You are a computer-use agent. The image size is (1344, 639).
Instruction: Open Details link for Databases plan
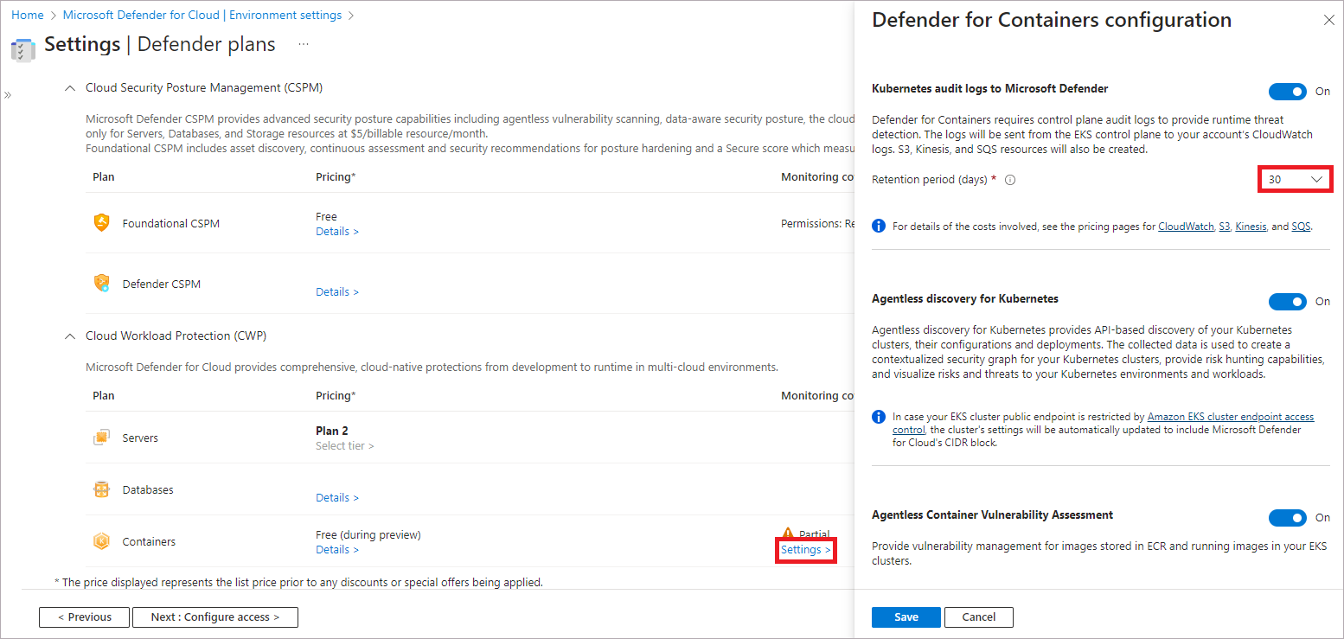(x=337, y=498)
